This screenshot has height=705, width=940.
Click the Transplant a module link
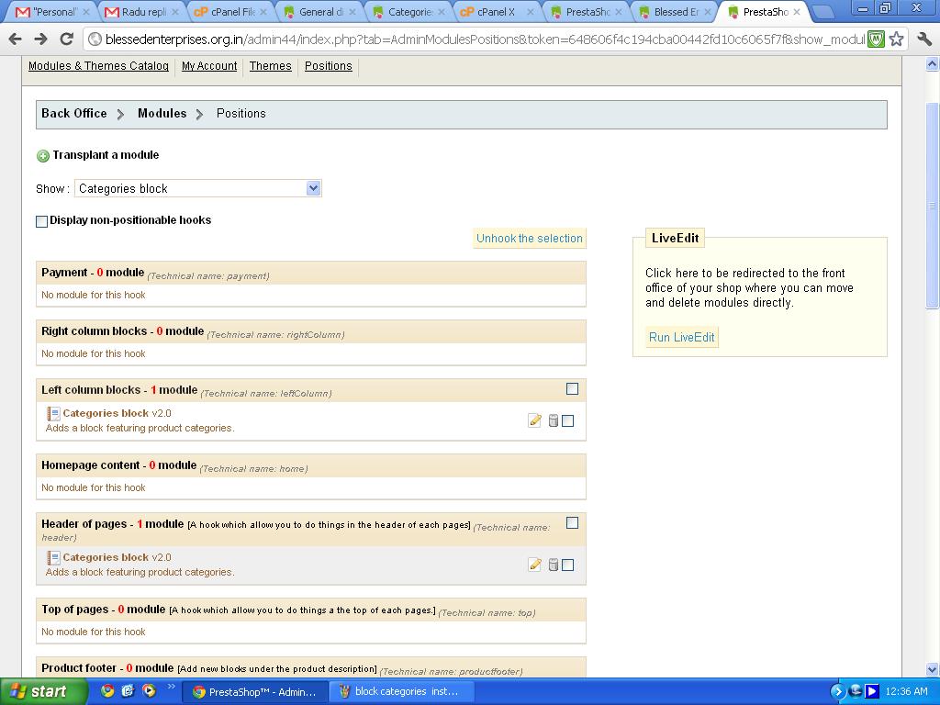[x=106, y=154]
